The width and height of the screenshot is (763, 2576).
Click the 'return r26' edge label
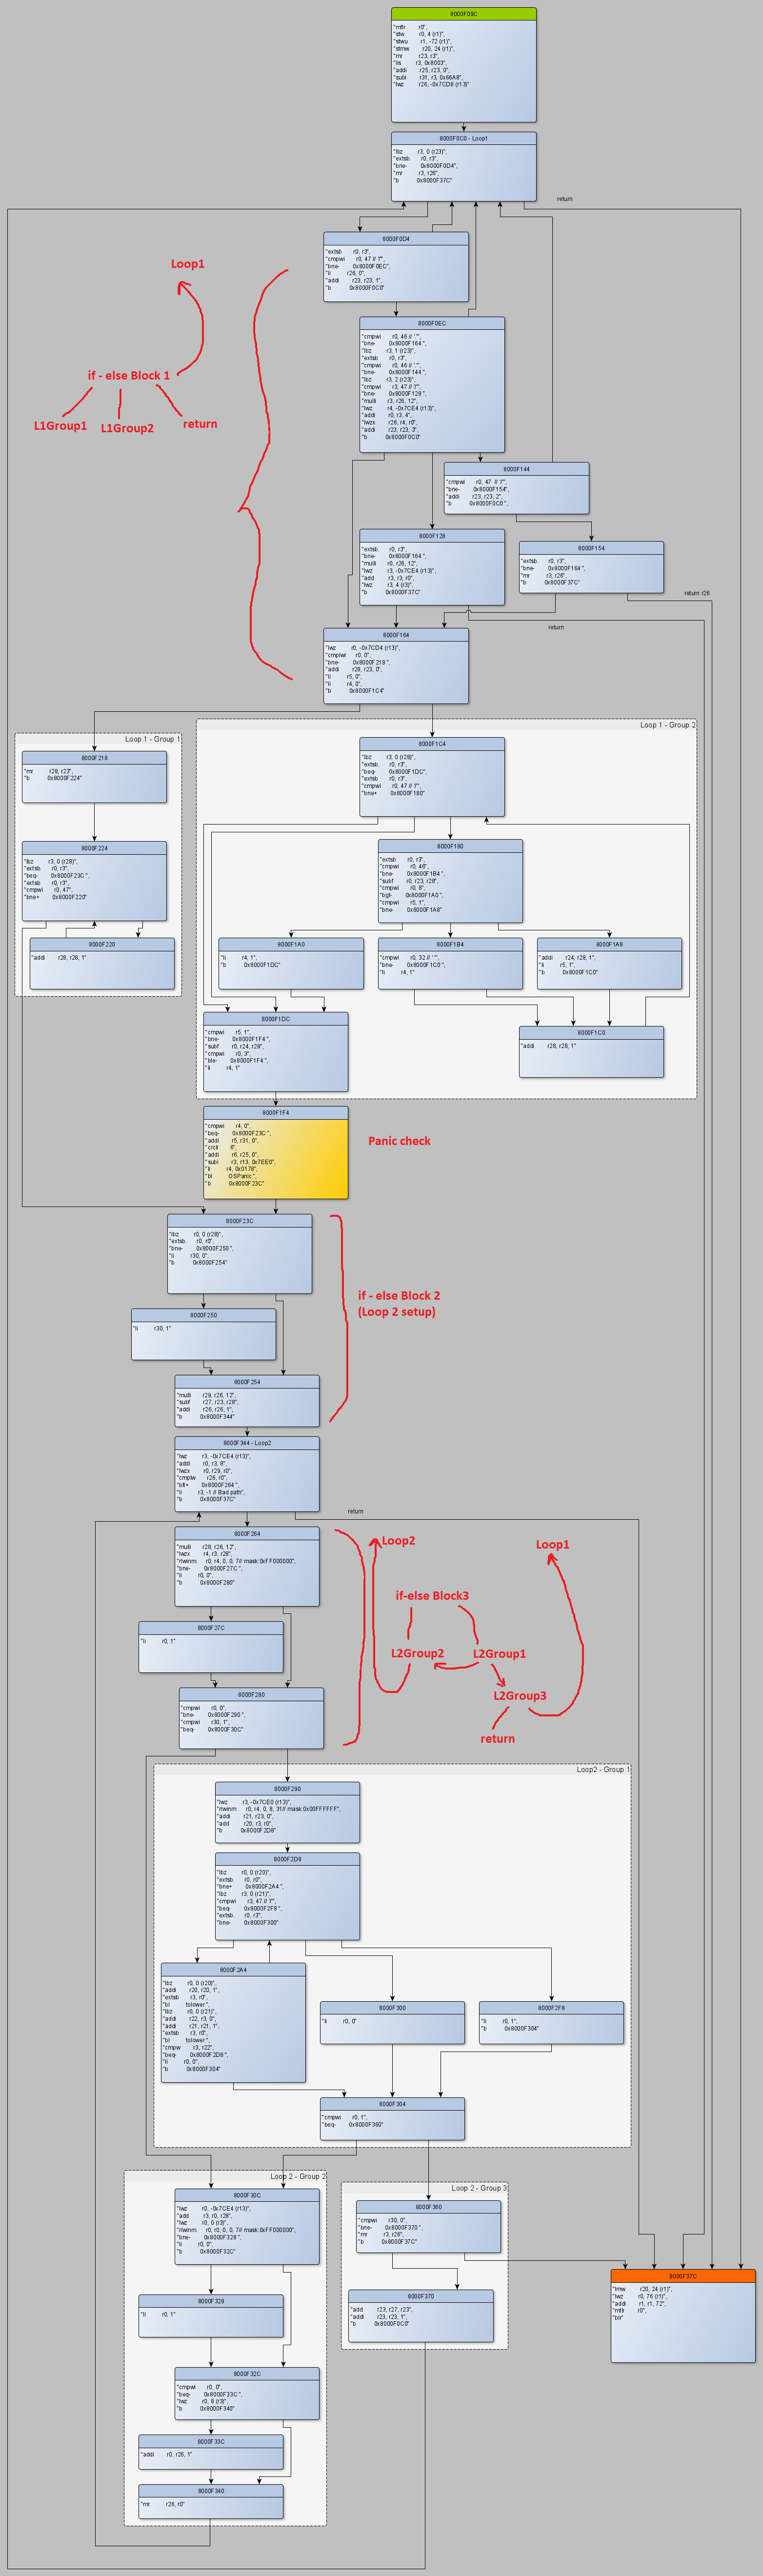(x=697, y=593)
